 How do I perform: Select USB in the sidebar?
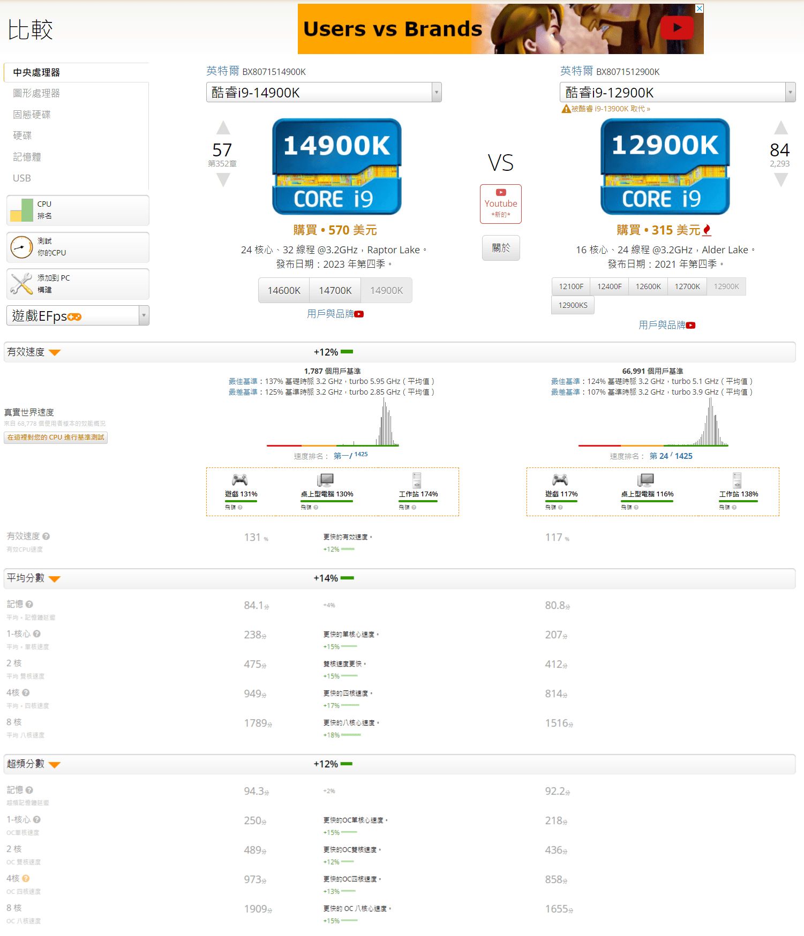coord(22,178)
